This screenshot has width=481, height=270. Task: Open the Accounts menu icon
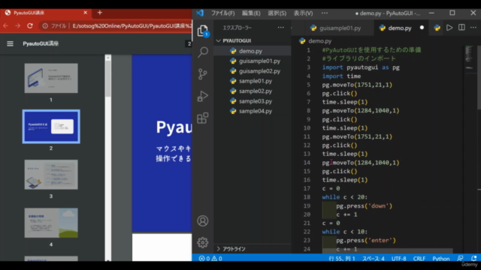click(x=202, y=220)
